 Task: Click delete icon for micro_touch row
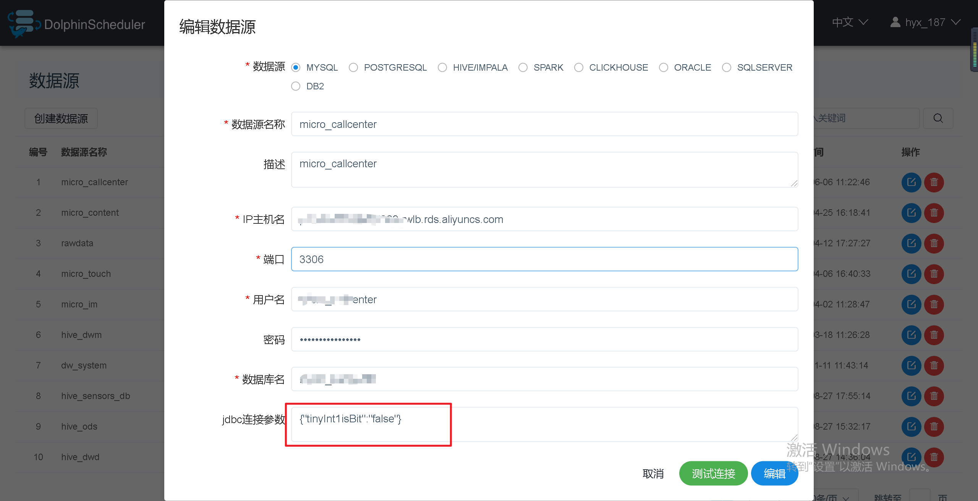(x=934, y=274)
